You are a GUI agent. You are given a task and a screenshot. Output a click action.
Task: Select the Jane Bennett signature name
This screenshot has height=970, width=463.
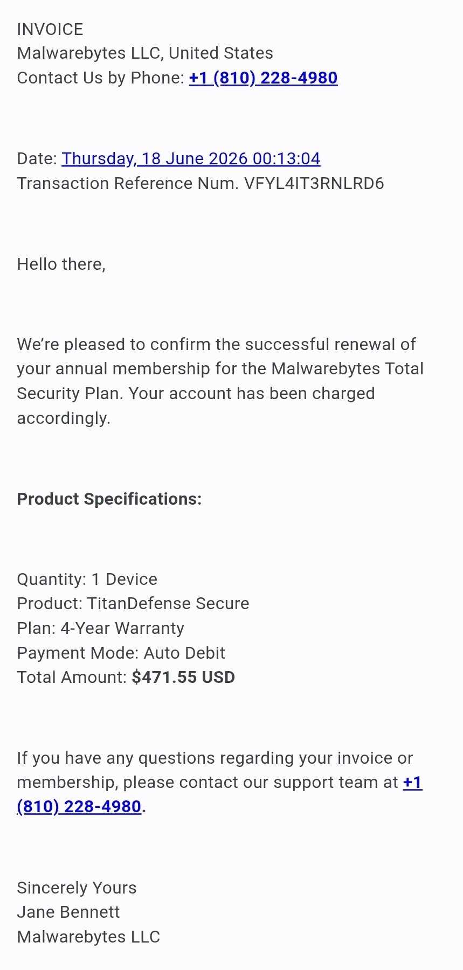point(68,912)
